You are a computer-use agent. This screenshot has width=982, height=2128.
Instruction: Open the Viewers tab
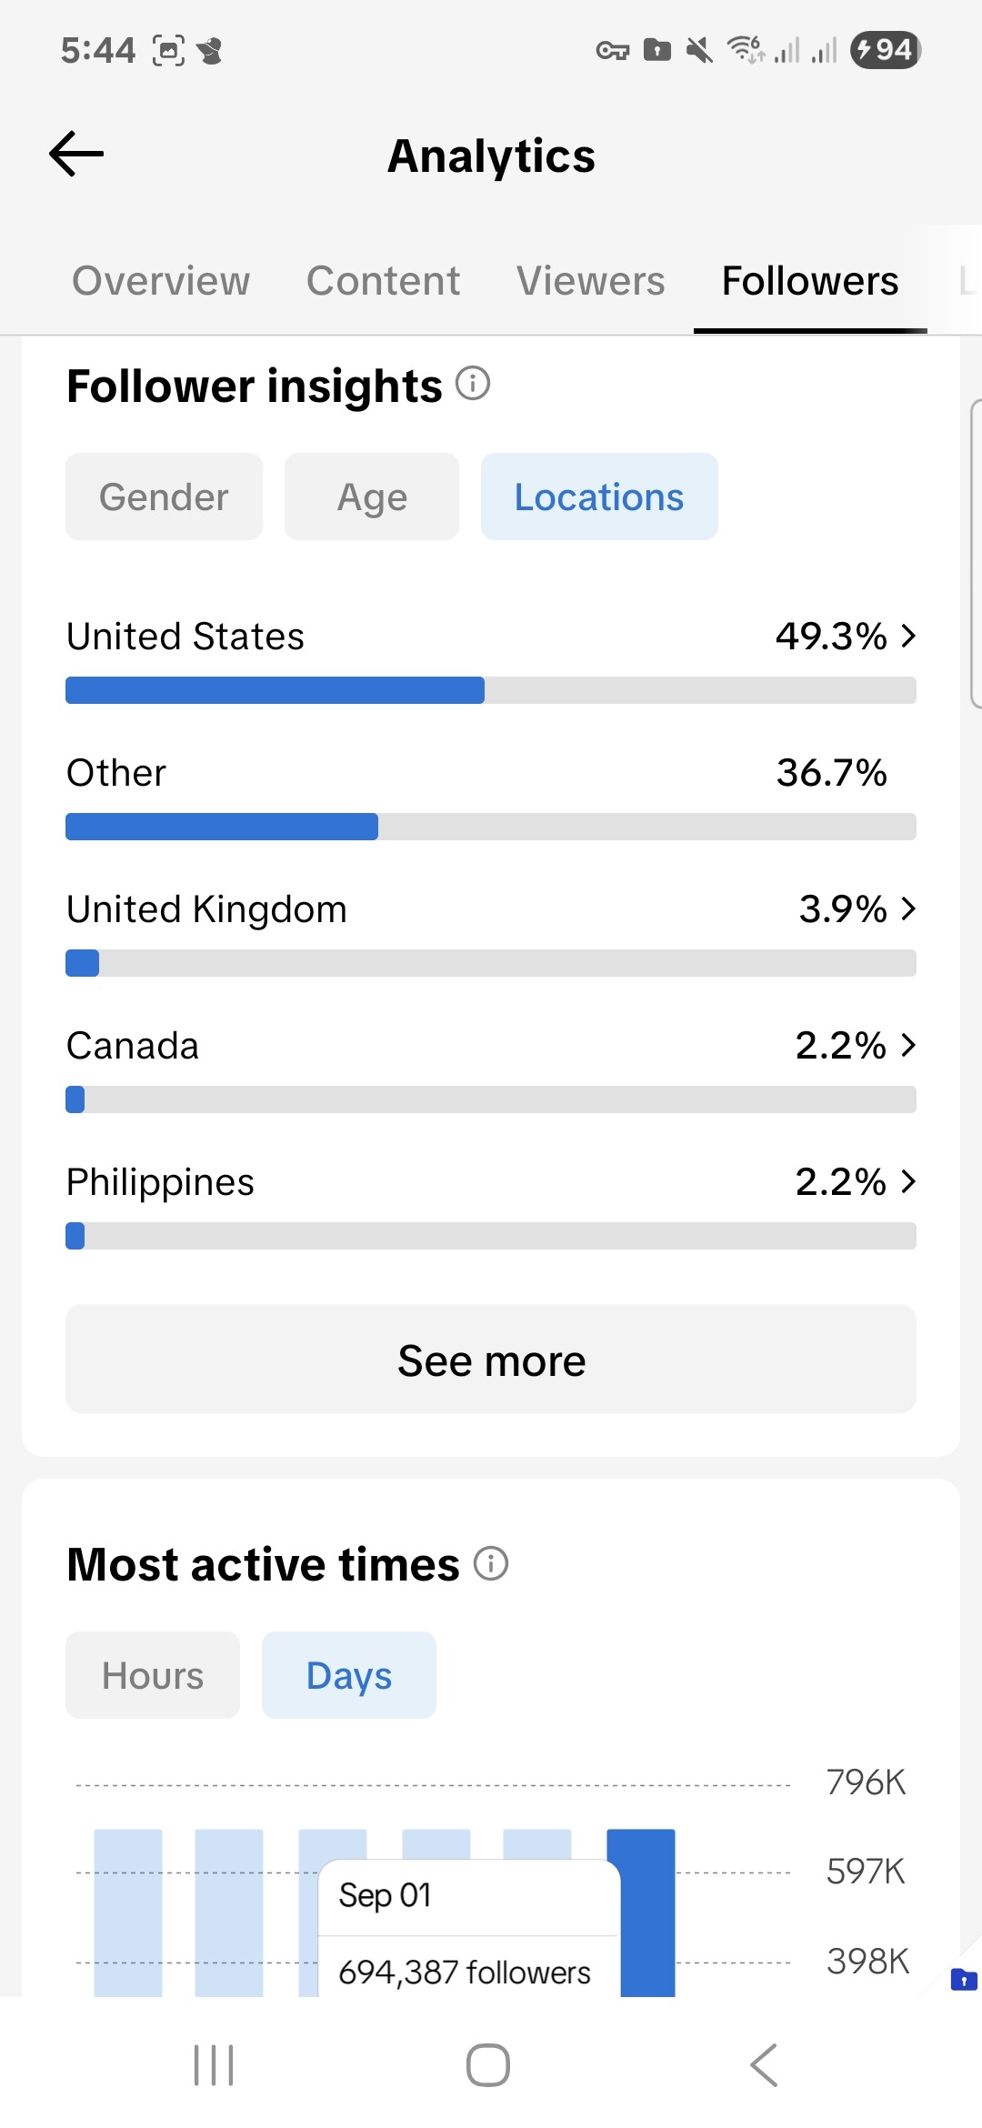point(591,281)
